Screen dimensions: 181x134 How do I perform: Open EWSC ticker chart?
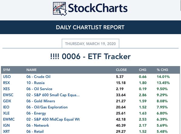tap(8, 95)
